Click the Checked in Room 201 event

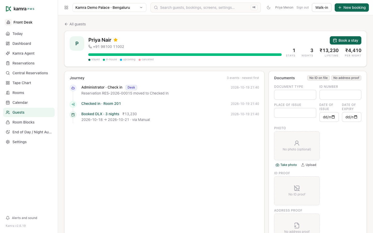point(101,104)
